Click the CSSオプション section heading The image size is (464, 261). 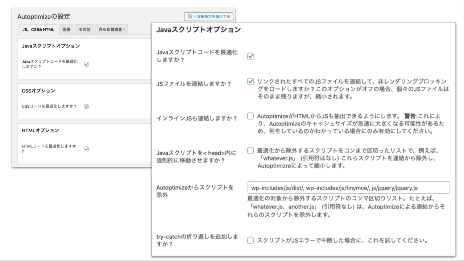pos(38,91)
